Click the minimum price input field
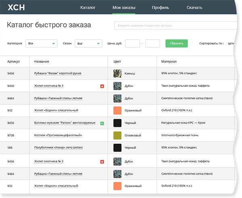Screen dimensions: 242x198 (x=132, y=43)
